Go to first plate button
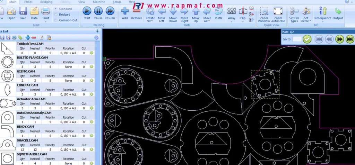The image size is (355, 165). (319, 39)
